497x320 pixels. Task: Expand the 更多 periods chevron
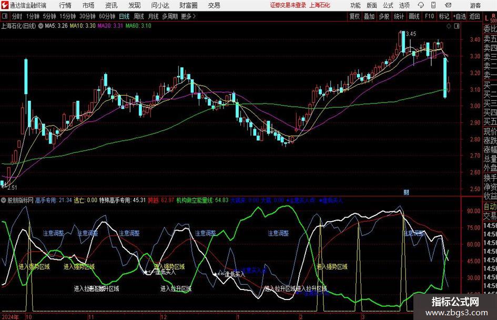(x=189, y=16)
